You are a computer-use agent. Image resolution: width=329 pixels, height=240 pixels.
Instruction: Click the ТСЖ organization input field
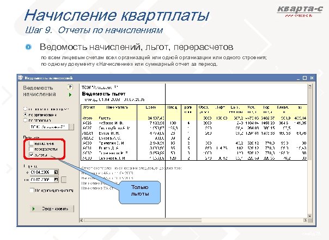pyautogui.click(x=50, y=127)
